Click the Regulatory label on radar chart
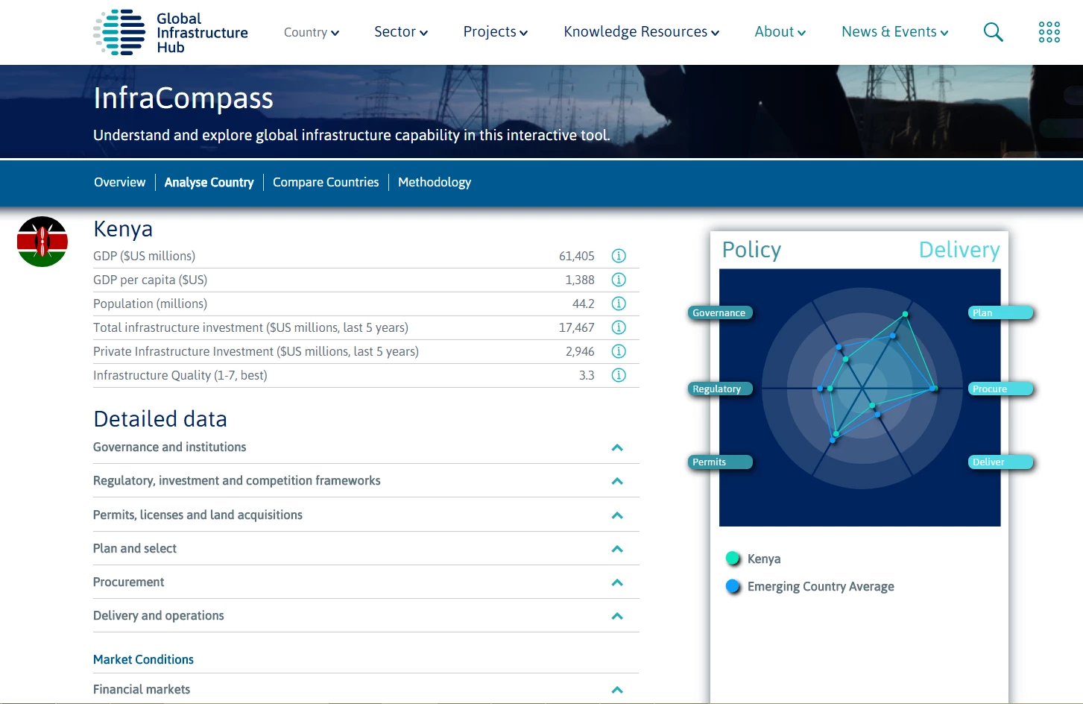The image size is (1083, 704). click(720, 389)
